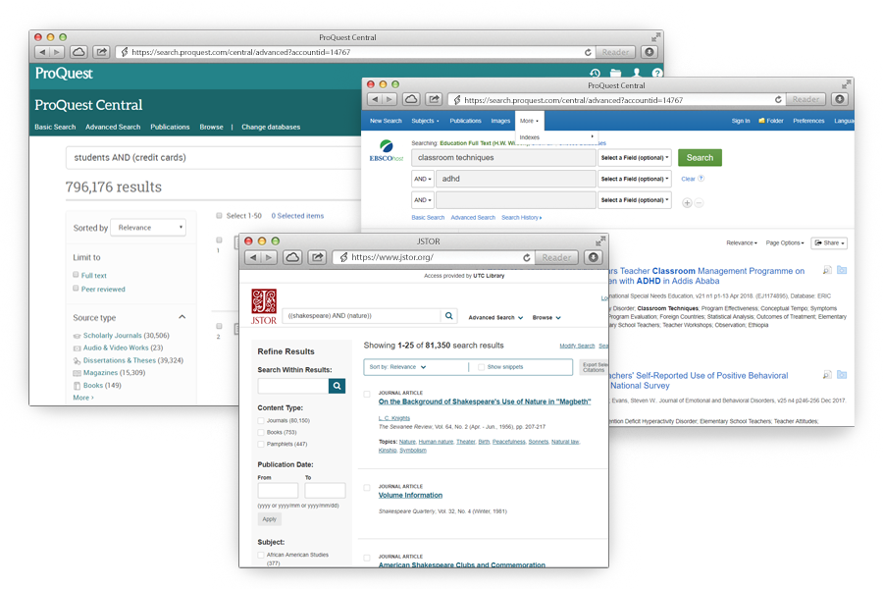Open the Macbeth article title link in JSTOR
The image size is (883, 589).
click(x=485, y=402)
